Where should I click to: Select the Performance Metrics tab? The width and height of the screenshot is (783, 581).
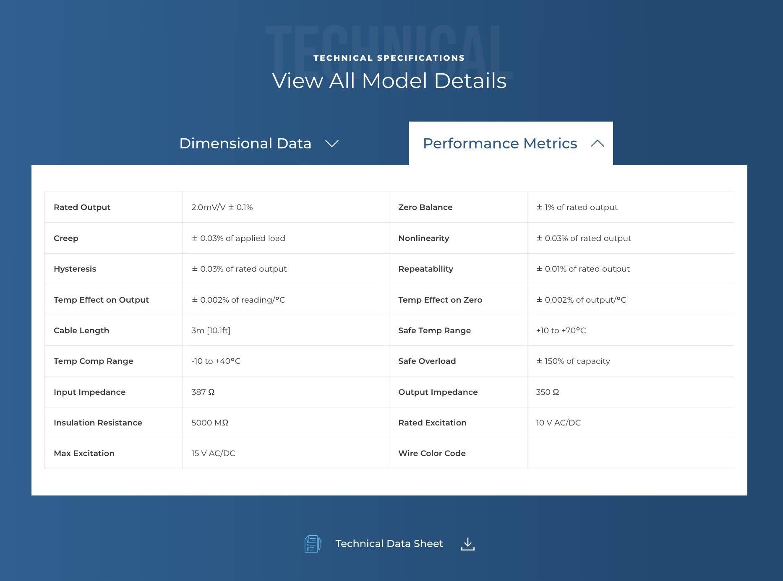click(511, 143)
